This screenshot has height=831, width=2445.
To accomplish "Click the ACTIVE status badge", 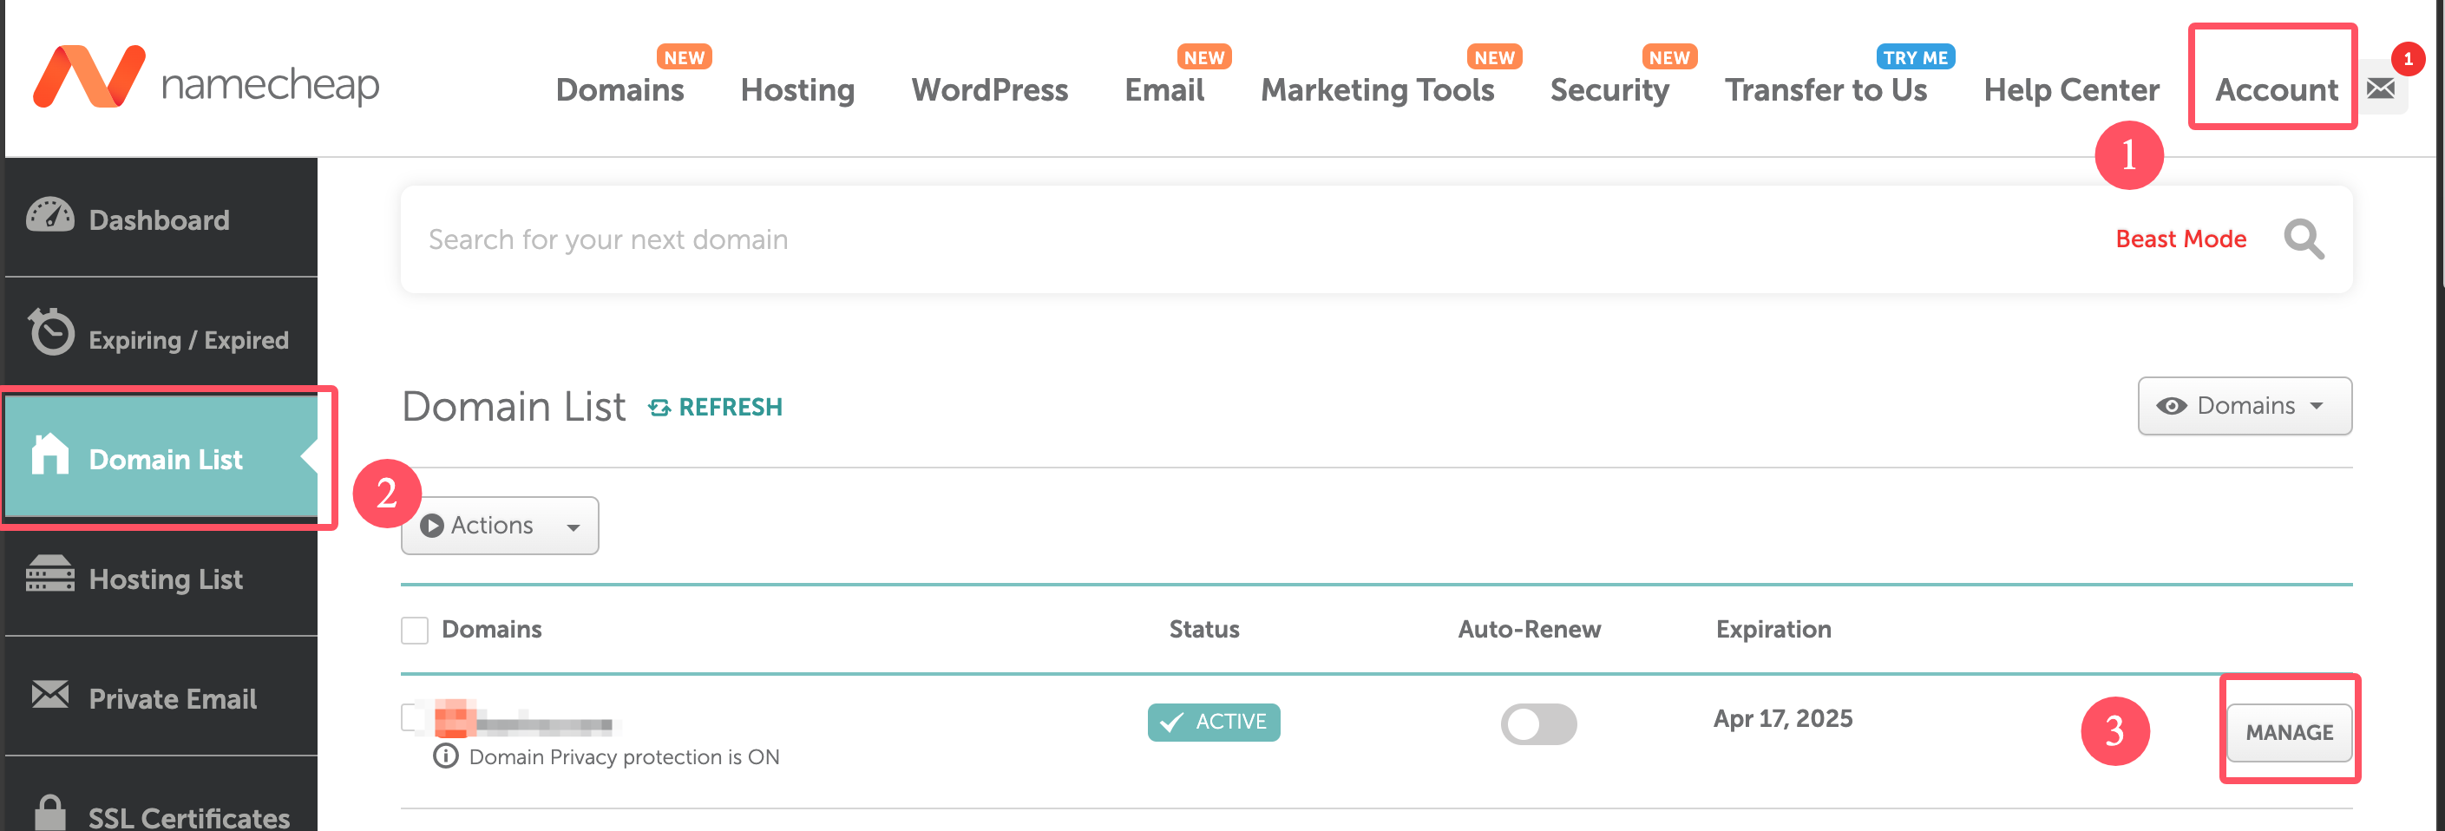I will (x=1213, y=722).
